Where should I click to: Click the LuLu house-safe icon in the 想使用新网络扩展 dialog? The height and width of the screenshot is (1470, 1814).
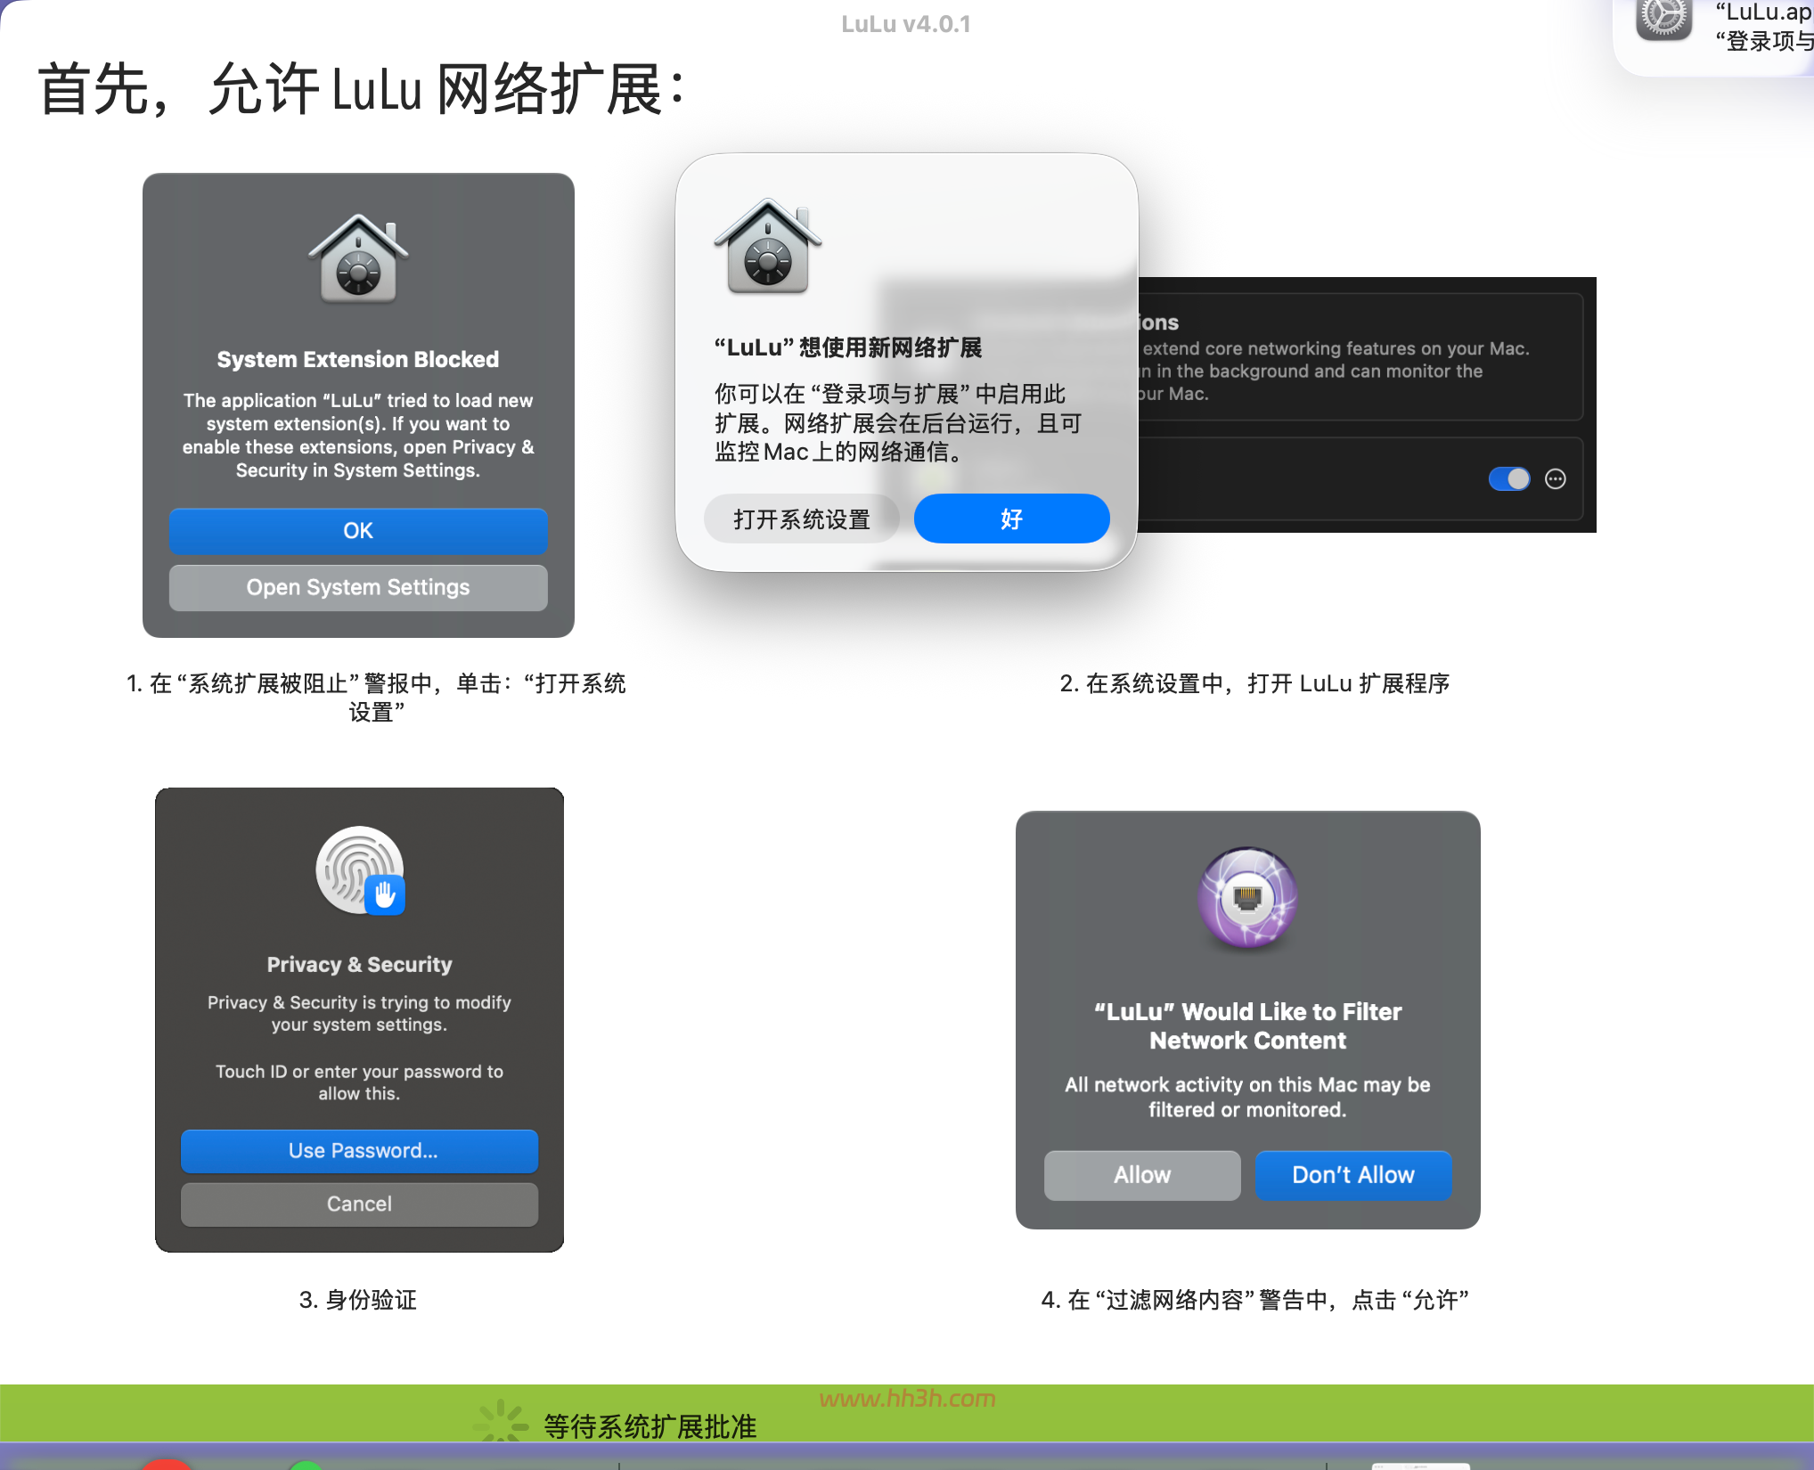[x=768, y=246]
